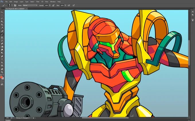The image size is (195, 121).
Task: Click the Flow value field
Action: point(62,5)
